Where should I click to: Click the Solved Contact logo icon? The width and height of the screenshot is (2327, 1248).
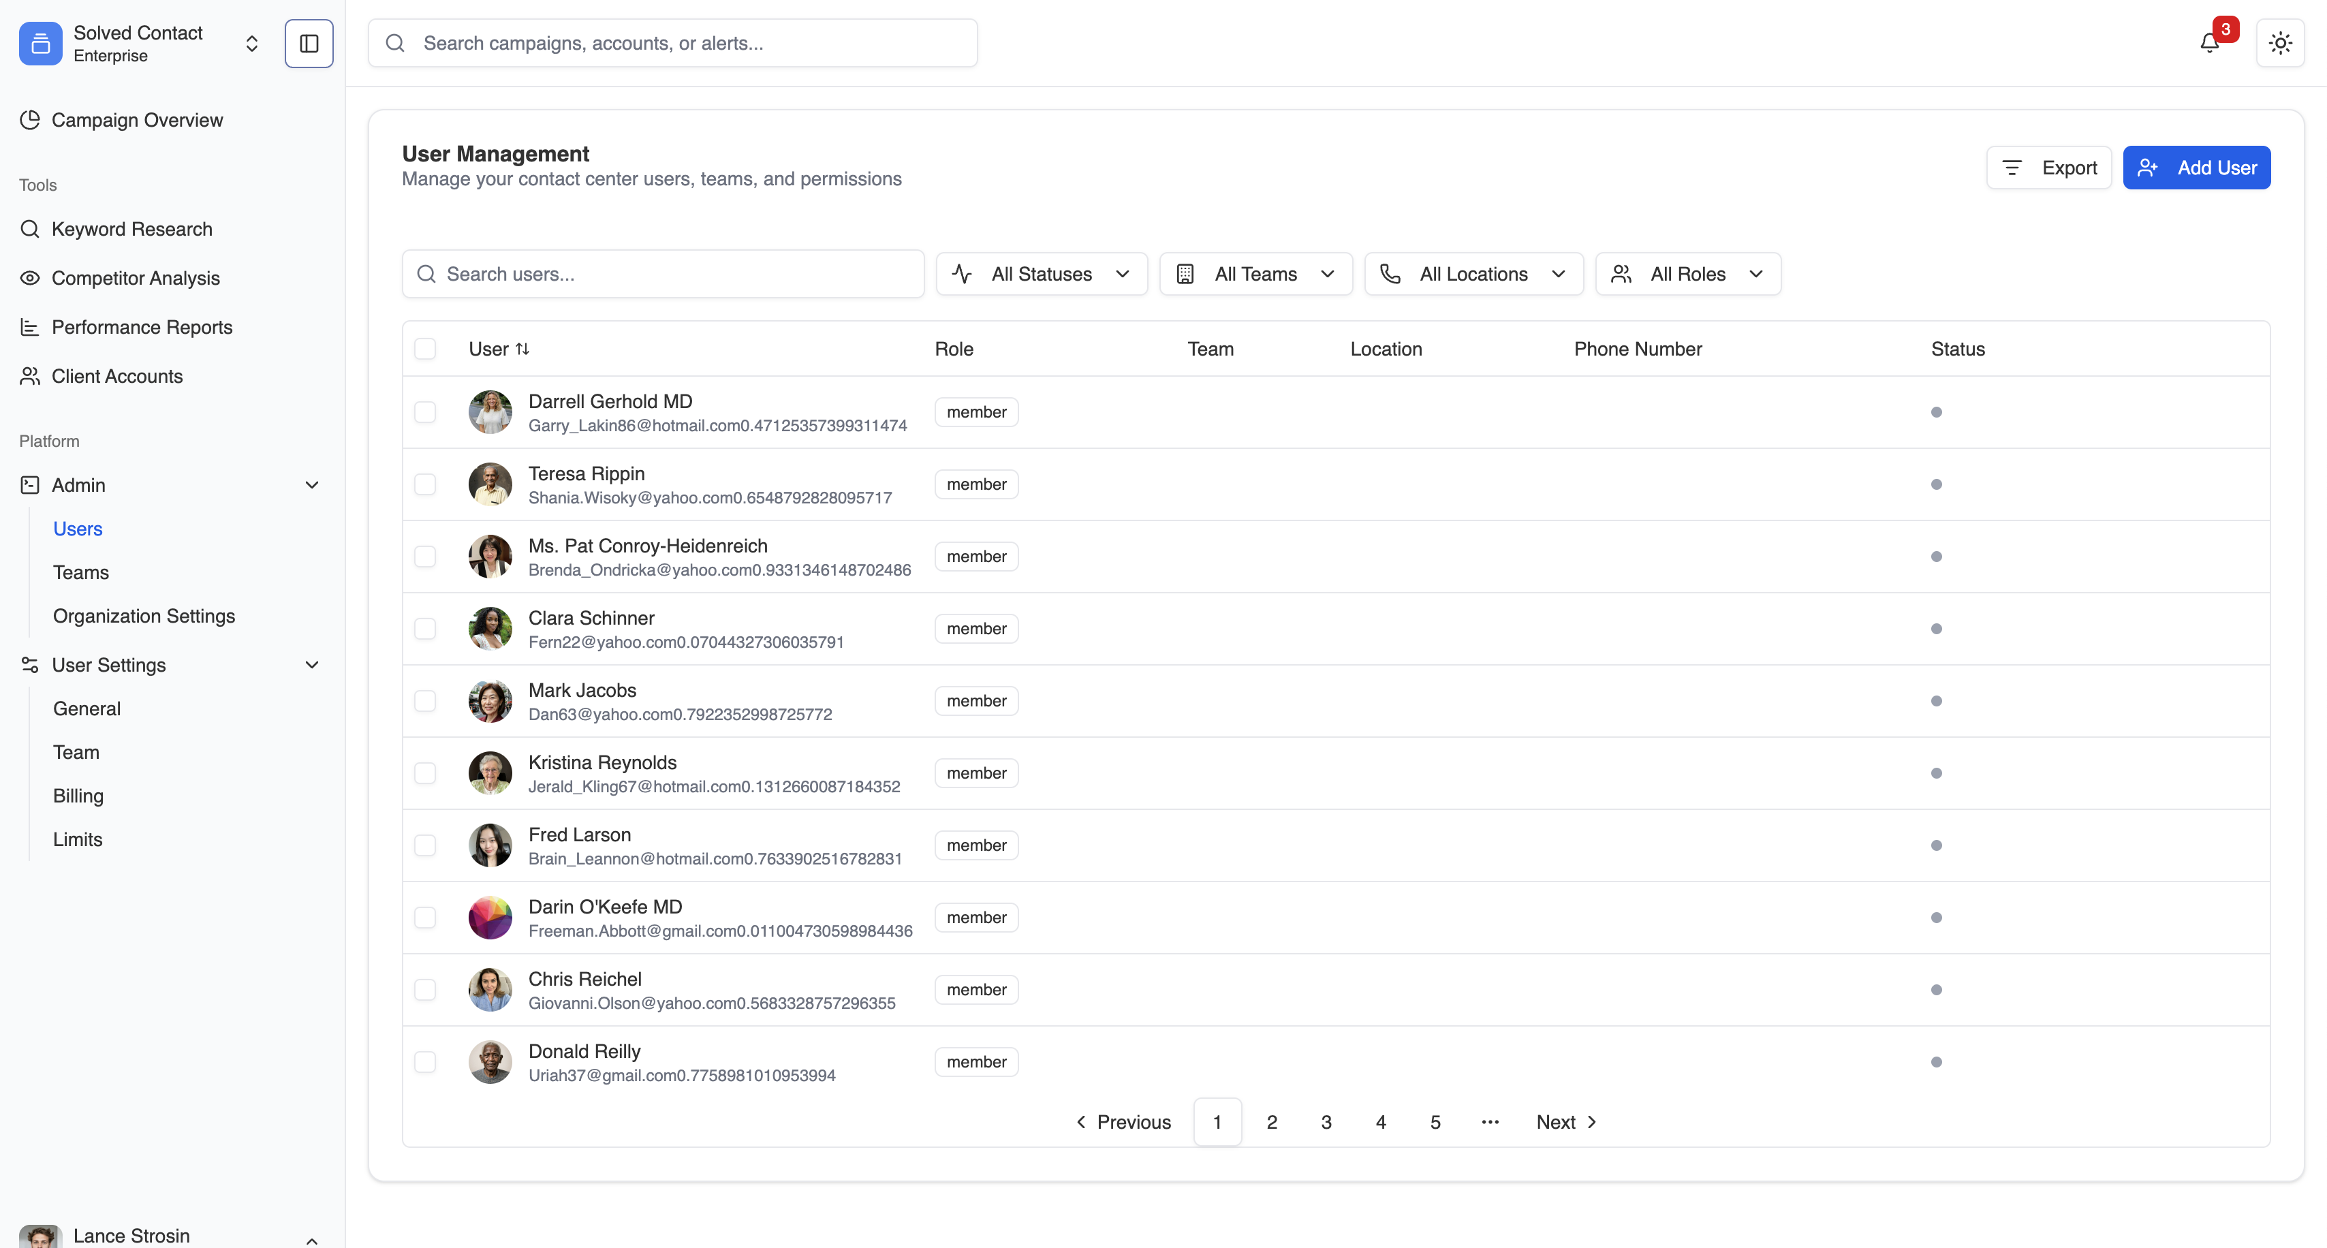coord(41,44)
